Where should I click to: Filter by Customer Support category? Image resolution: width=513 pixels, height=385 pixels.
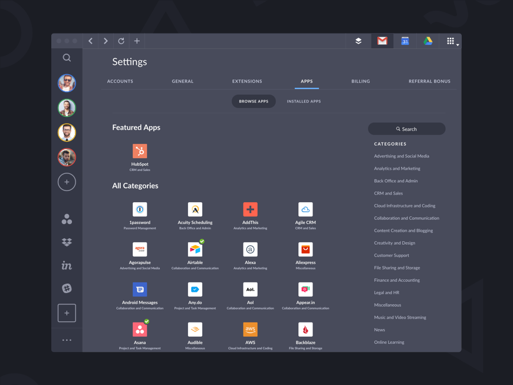click(x=392, y=255)
